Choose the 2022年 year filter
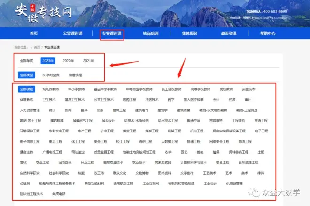Screen dimensions: 310x206 click(69, 61)
